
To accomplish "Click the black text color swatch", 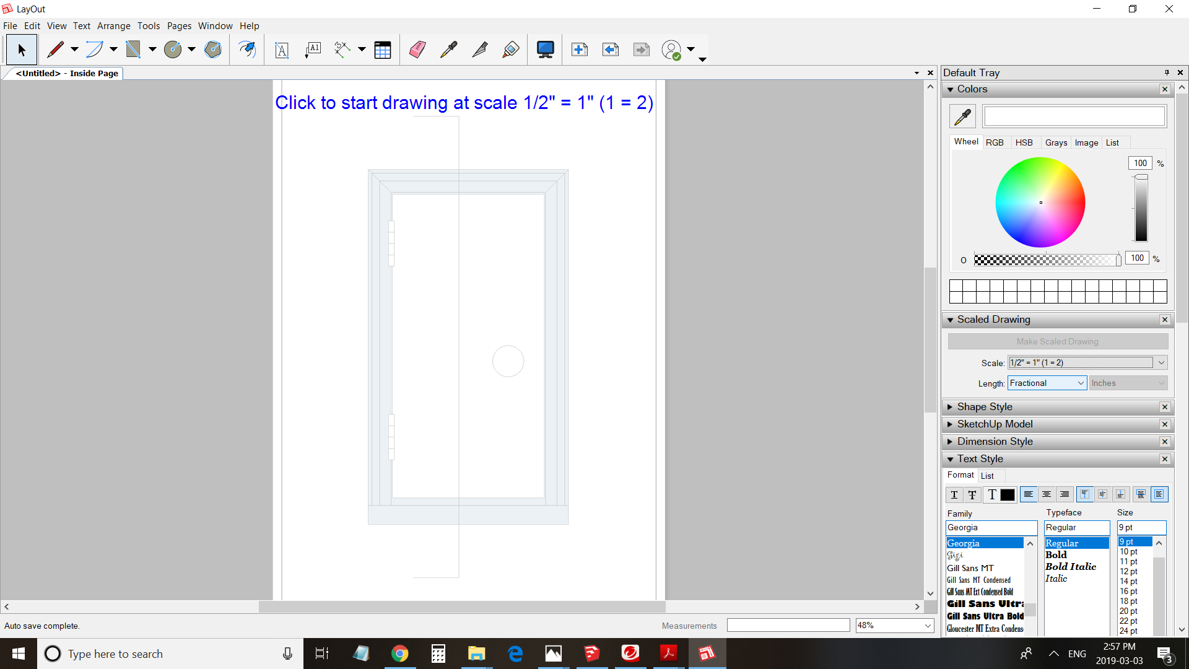I will 1008,494.
